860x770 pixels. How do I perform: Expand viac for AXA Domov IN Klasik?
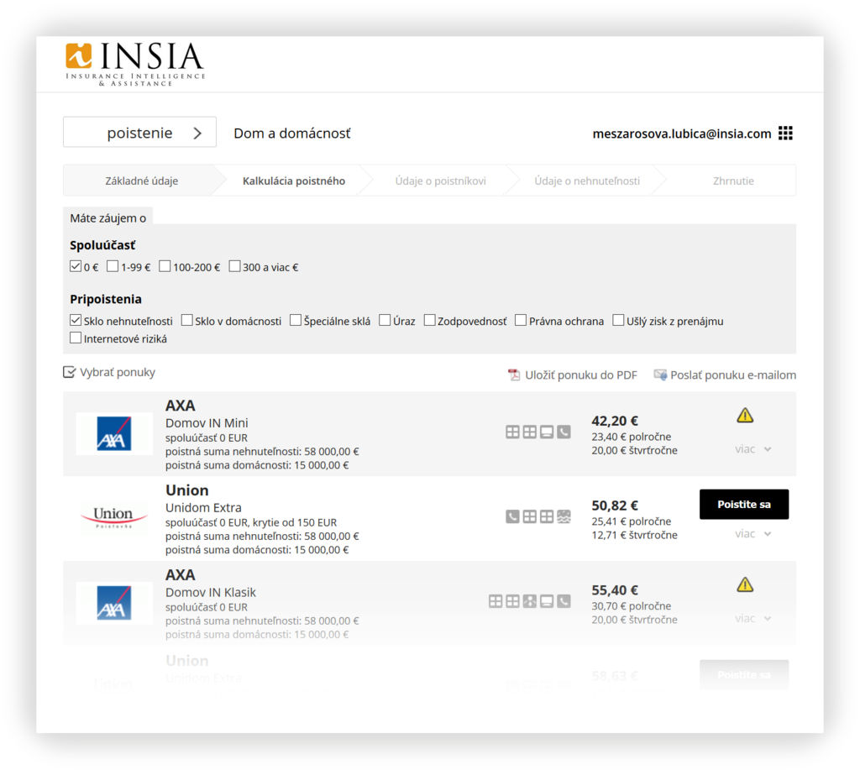[753, 619]
